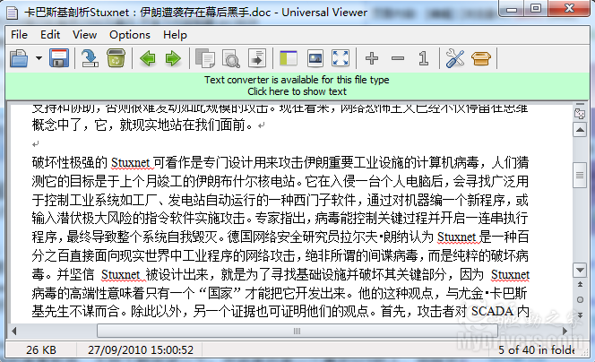The height and width of the screenshot is (362, 595).
Task: Open the Help menu
Action: coord(175,35)
